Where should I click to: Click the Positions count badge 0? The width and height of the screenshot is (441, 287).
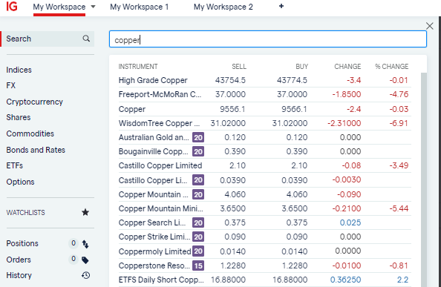point(73,243)
